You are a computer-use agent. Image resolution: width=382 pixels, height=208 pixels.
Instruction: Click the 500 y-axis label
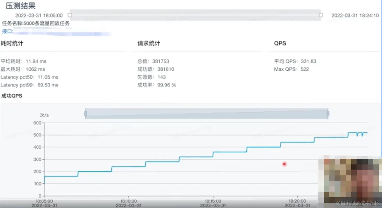(37, 135)
